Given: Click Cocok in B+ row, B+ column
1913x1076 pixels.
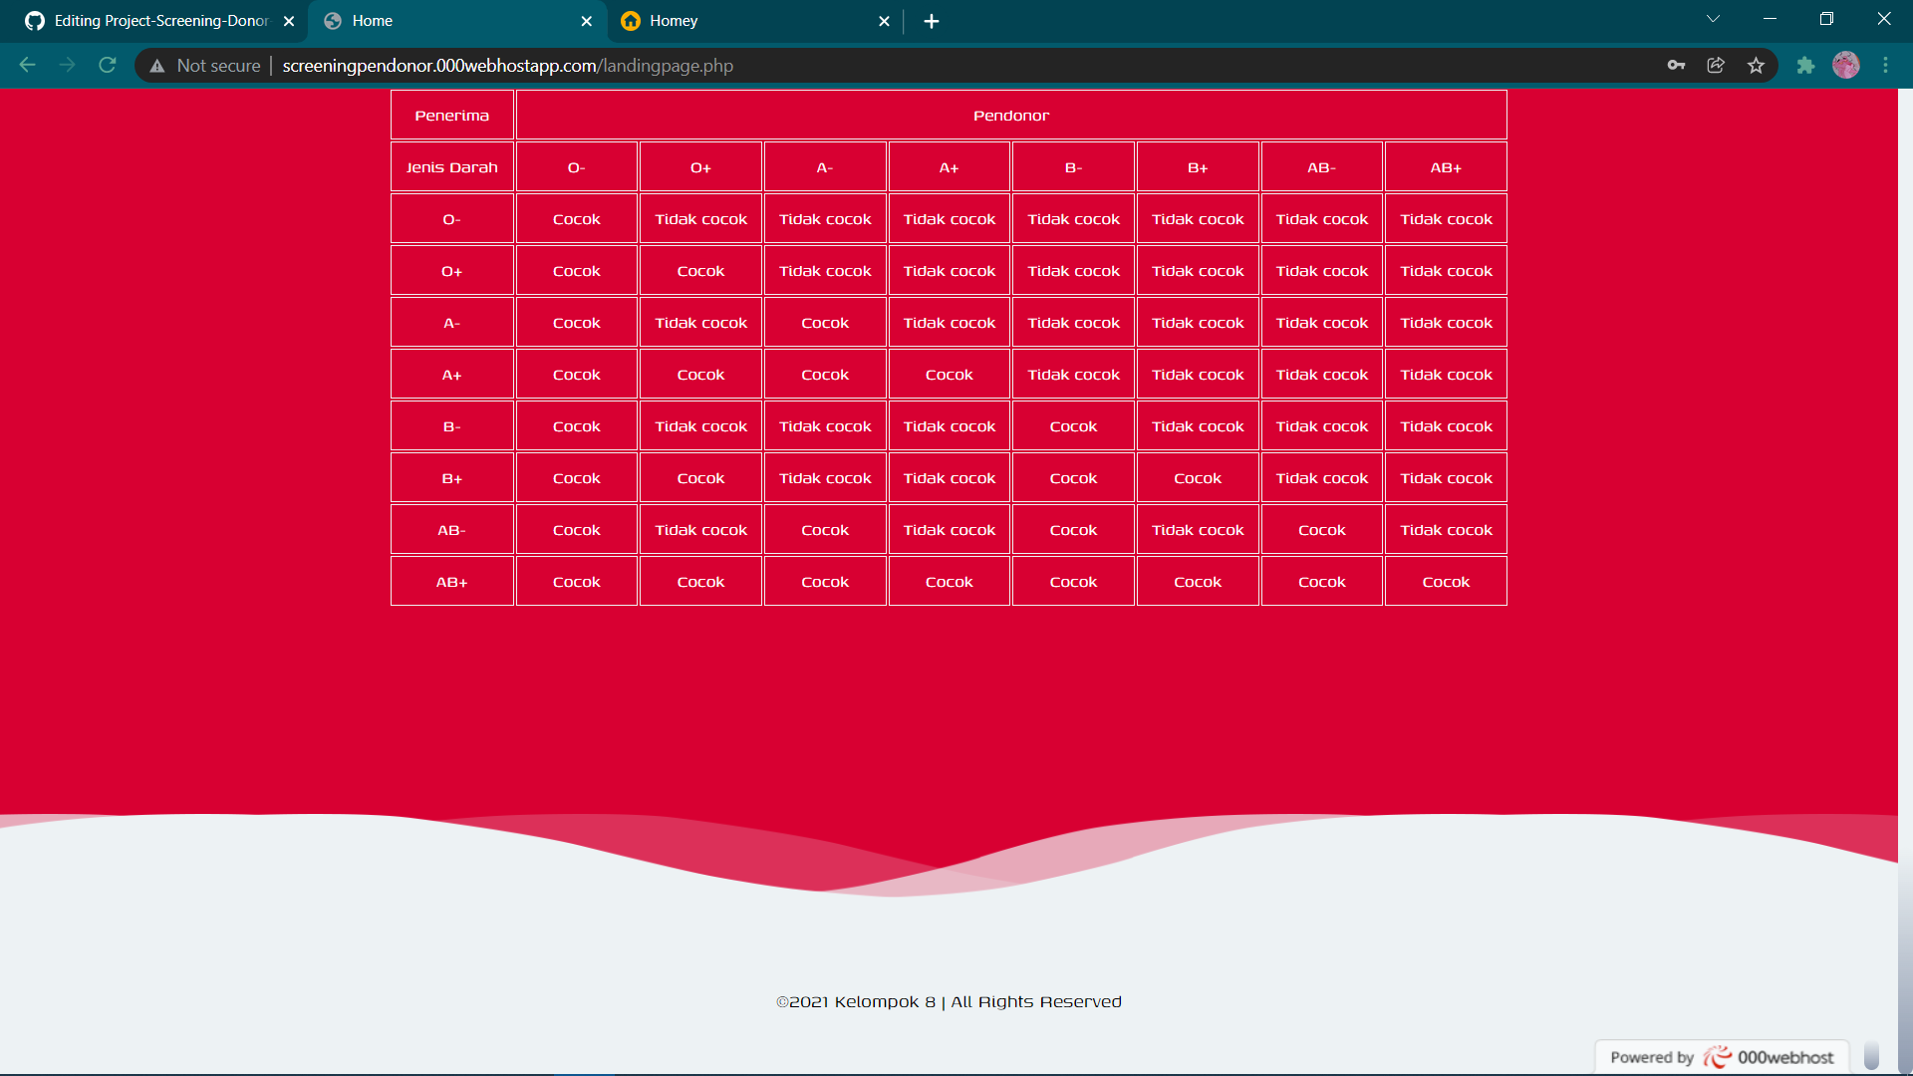Looking at the screenshot, I should tap(1198, 478).
